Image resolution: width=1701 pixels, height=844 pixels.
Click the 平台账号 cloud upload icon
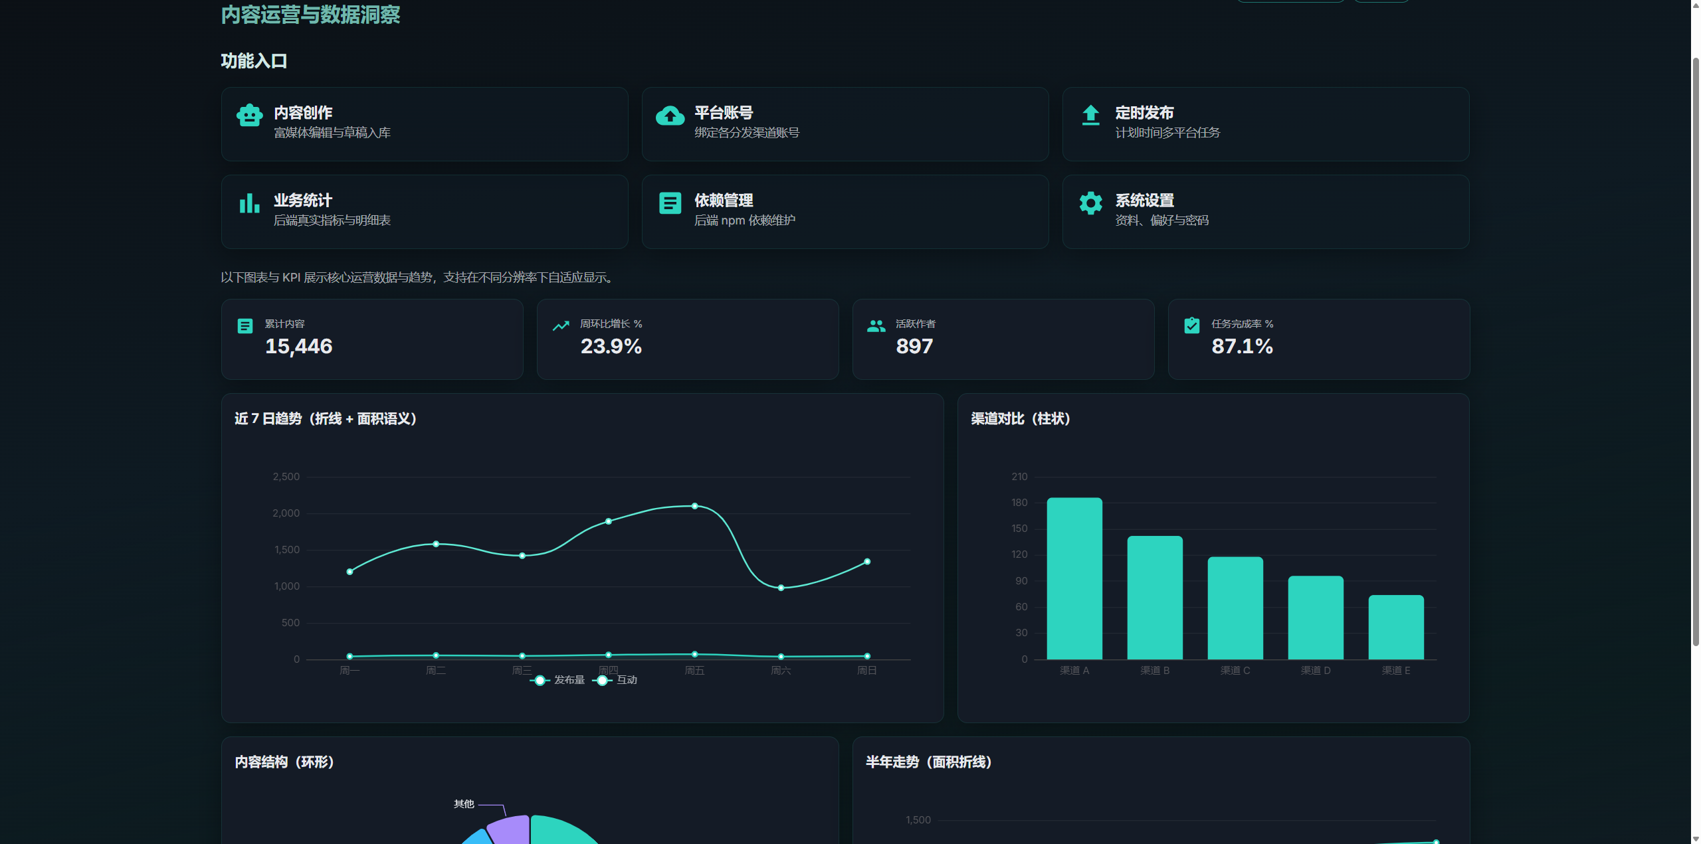point(670,116)
